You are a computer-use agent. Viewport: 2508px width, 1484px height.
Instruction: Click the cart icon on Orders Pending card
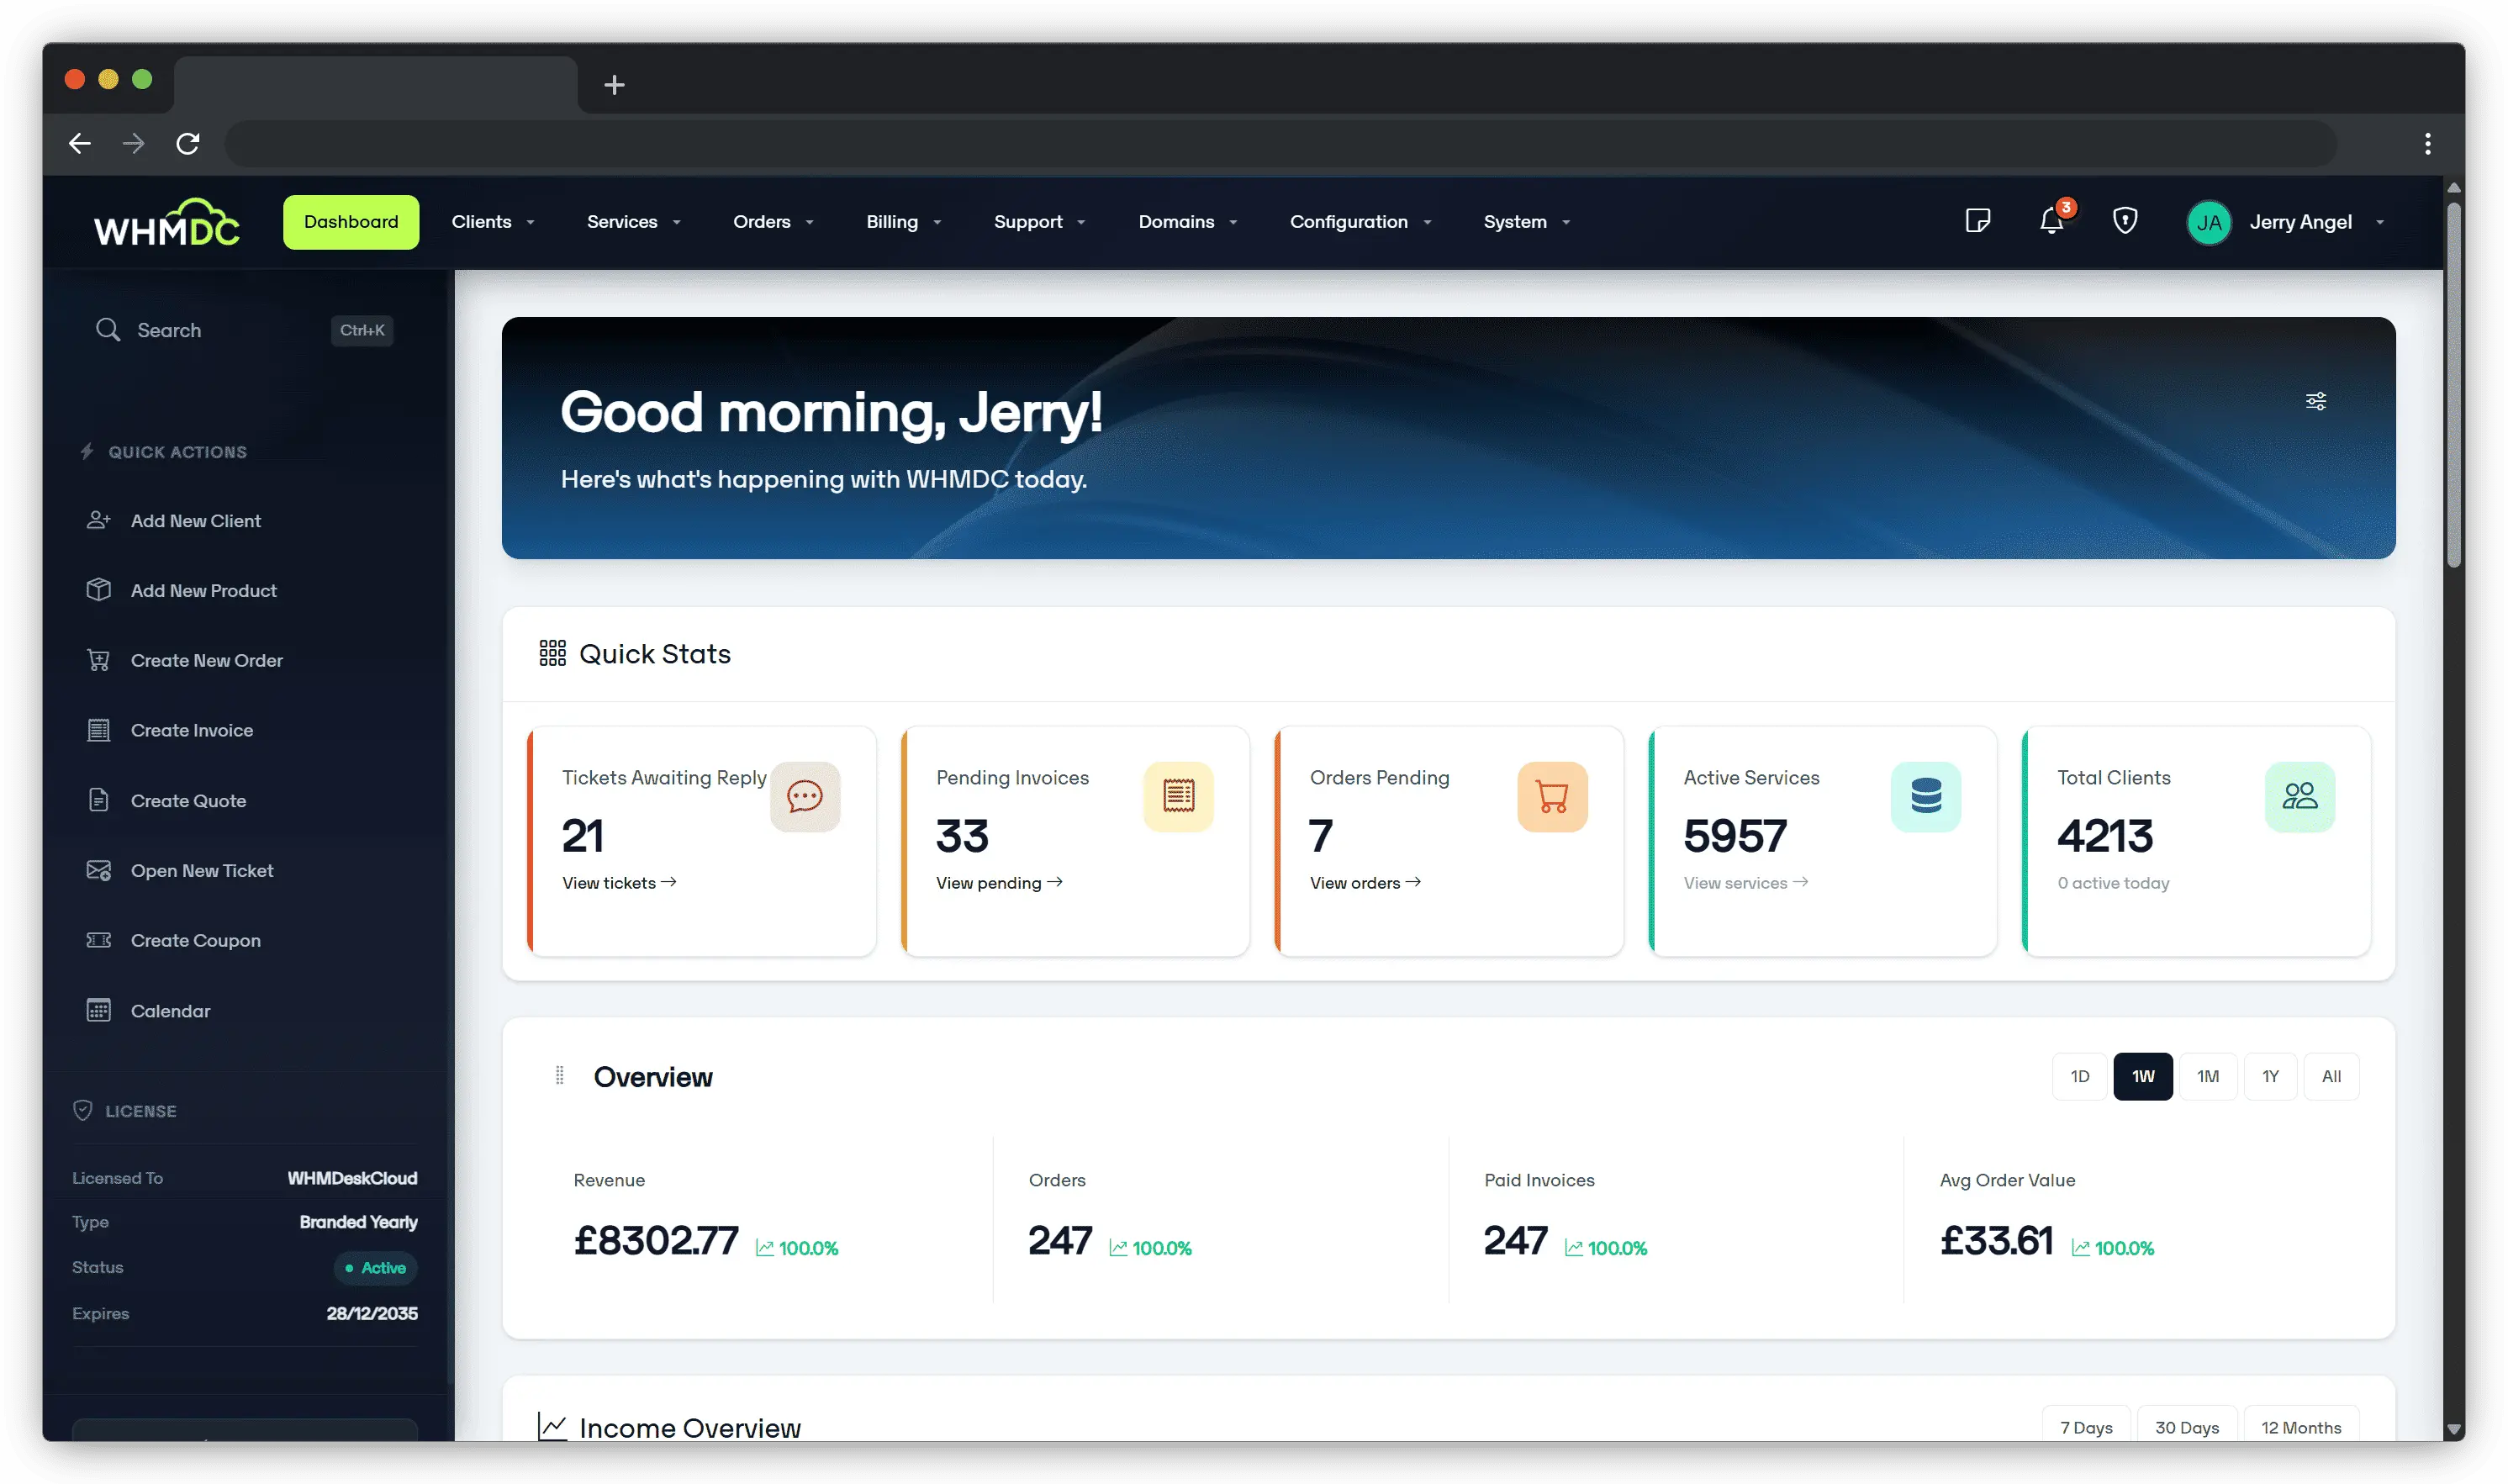pos(1551,796)
